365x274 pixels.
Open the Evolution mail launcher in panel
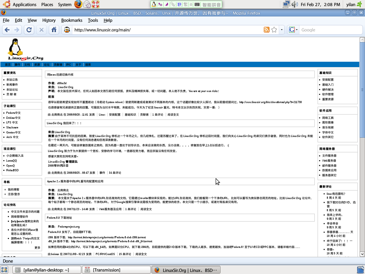point(87,4)
